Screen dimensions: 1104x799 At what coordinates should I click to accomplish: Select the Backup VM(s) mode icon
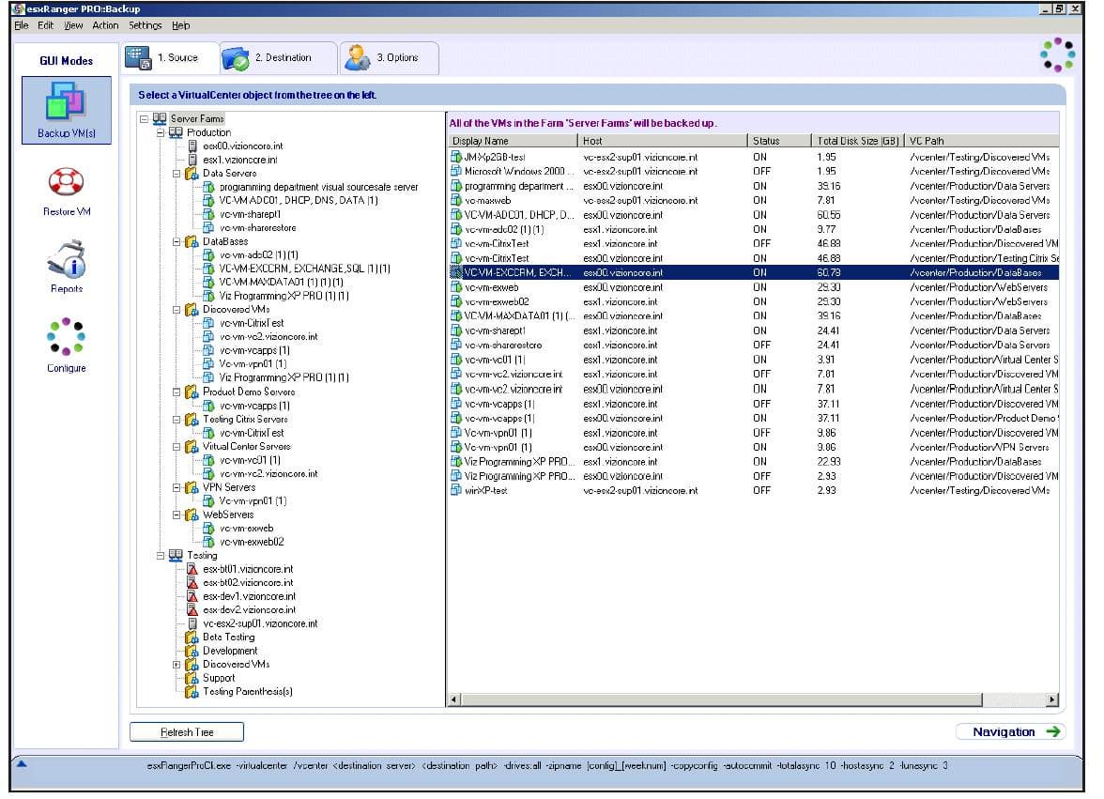66,101
